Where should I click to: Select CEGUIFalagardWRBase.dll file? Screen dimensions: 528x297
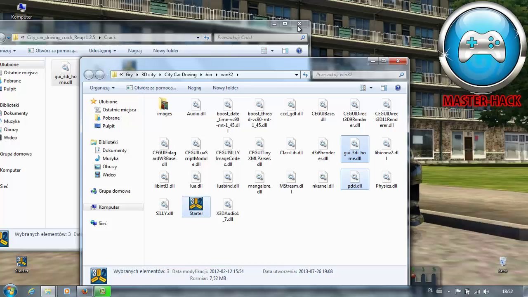tap(164, 153)
